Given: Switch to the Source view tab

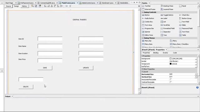Looking at the screenshot, I should [x=8, y=6].
